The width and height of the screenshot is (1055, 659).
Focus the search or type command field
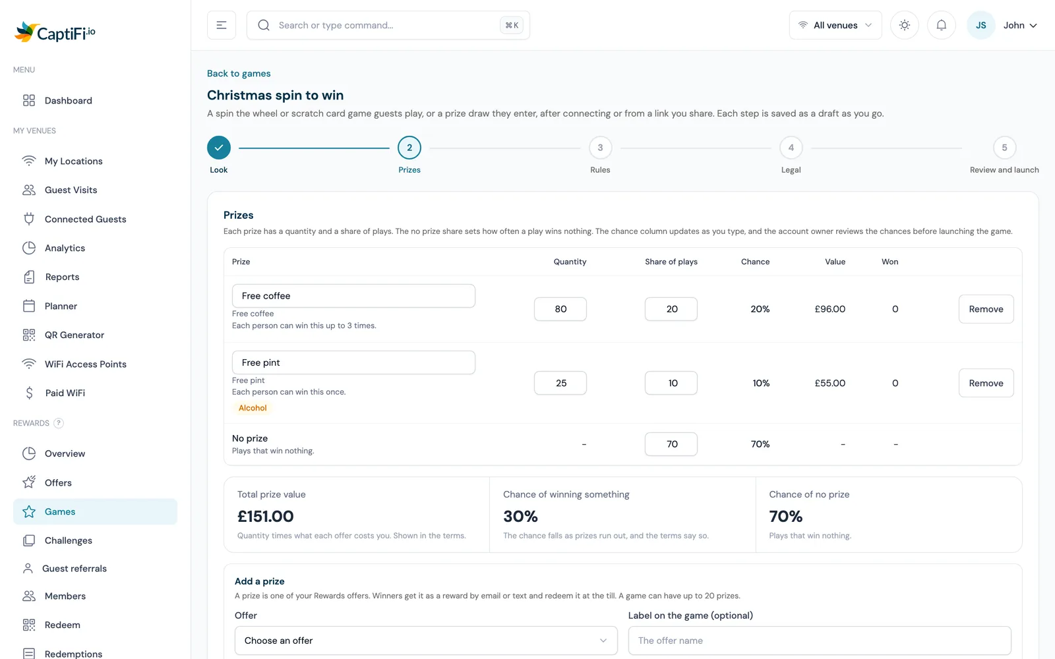[x=388, y=25]
